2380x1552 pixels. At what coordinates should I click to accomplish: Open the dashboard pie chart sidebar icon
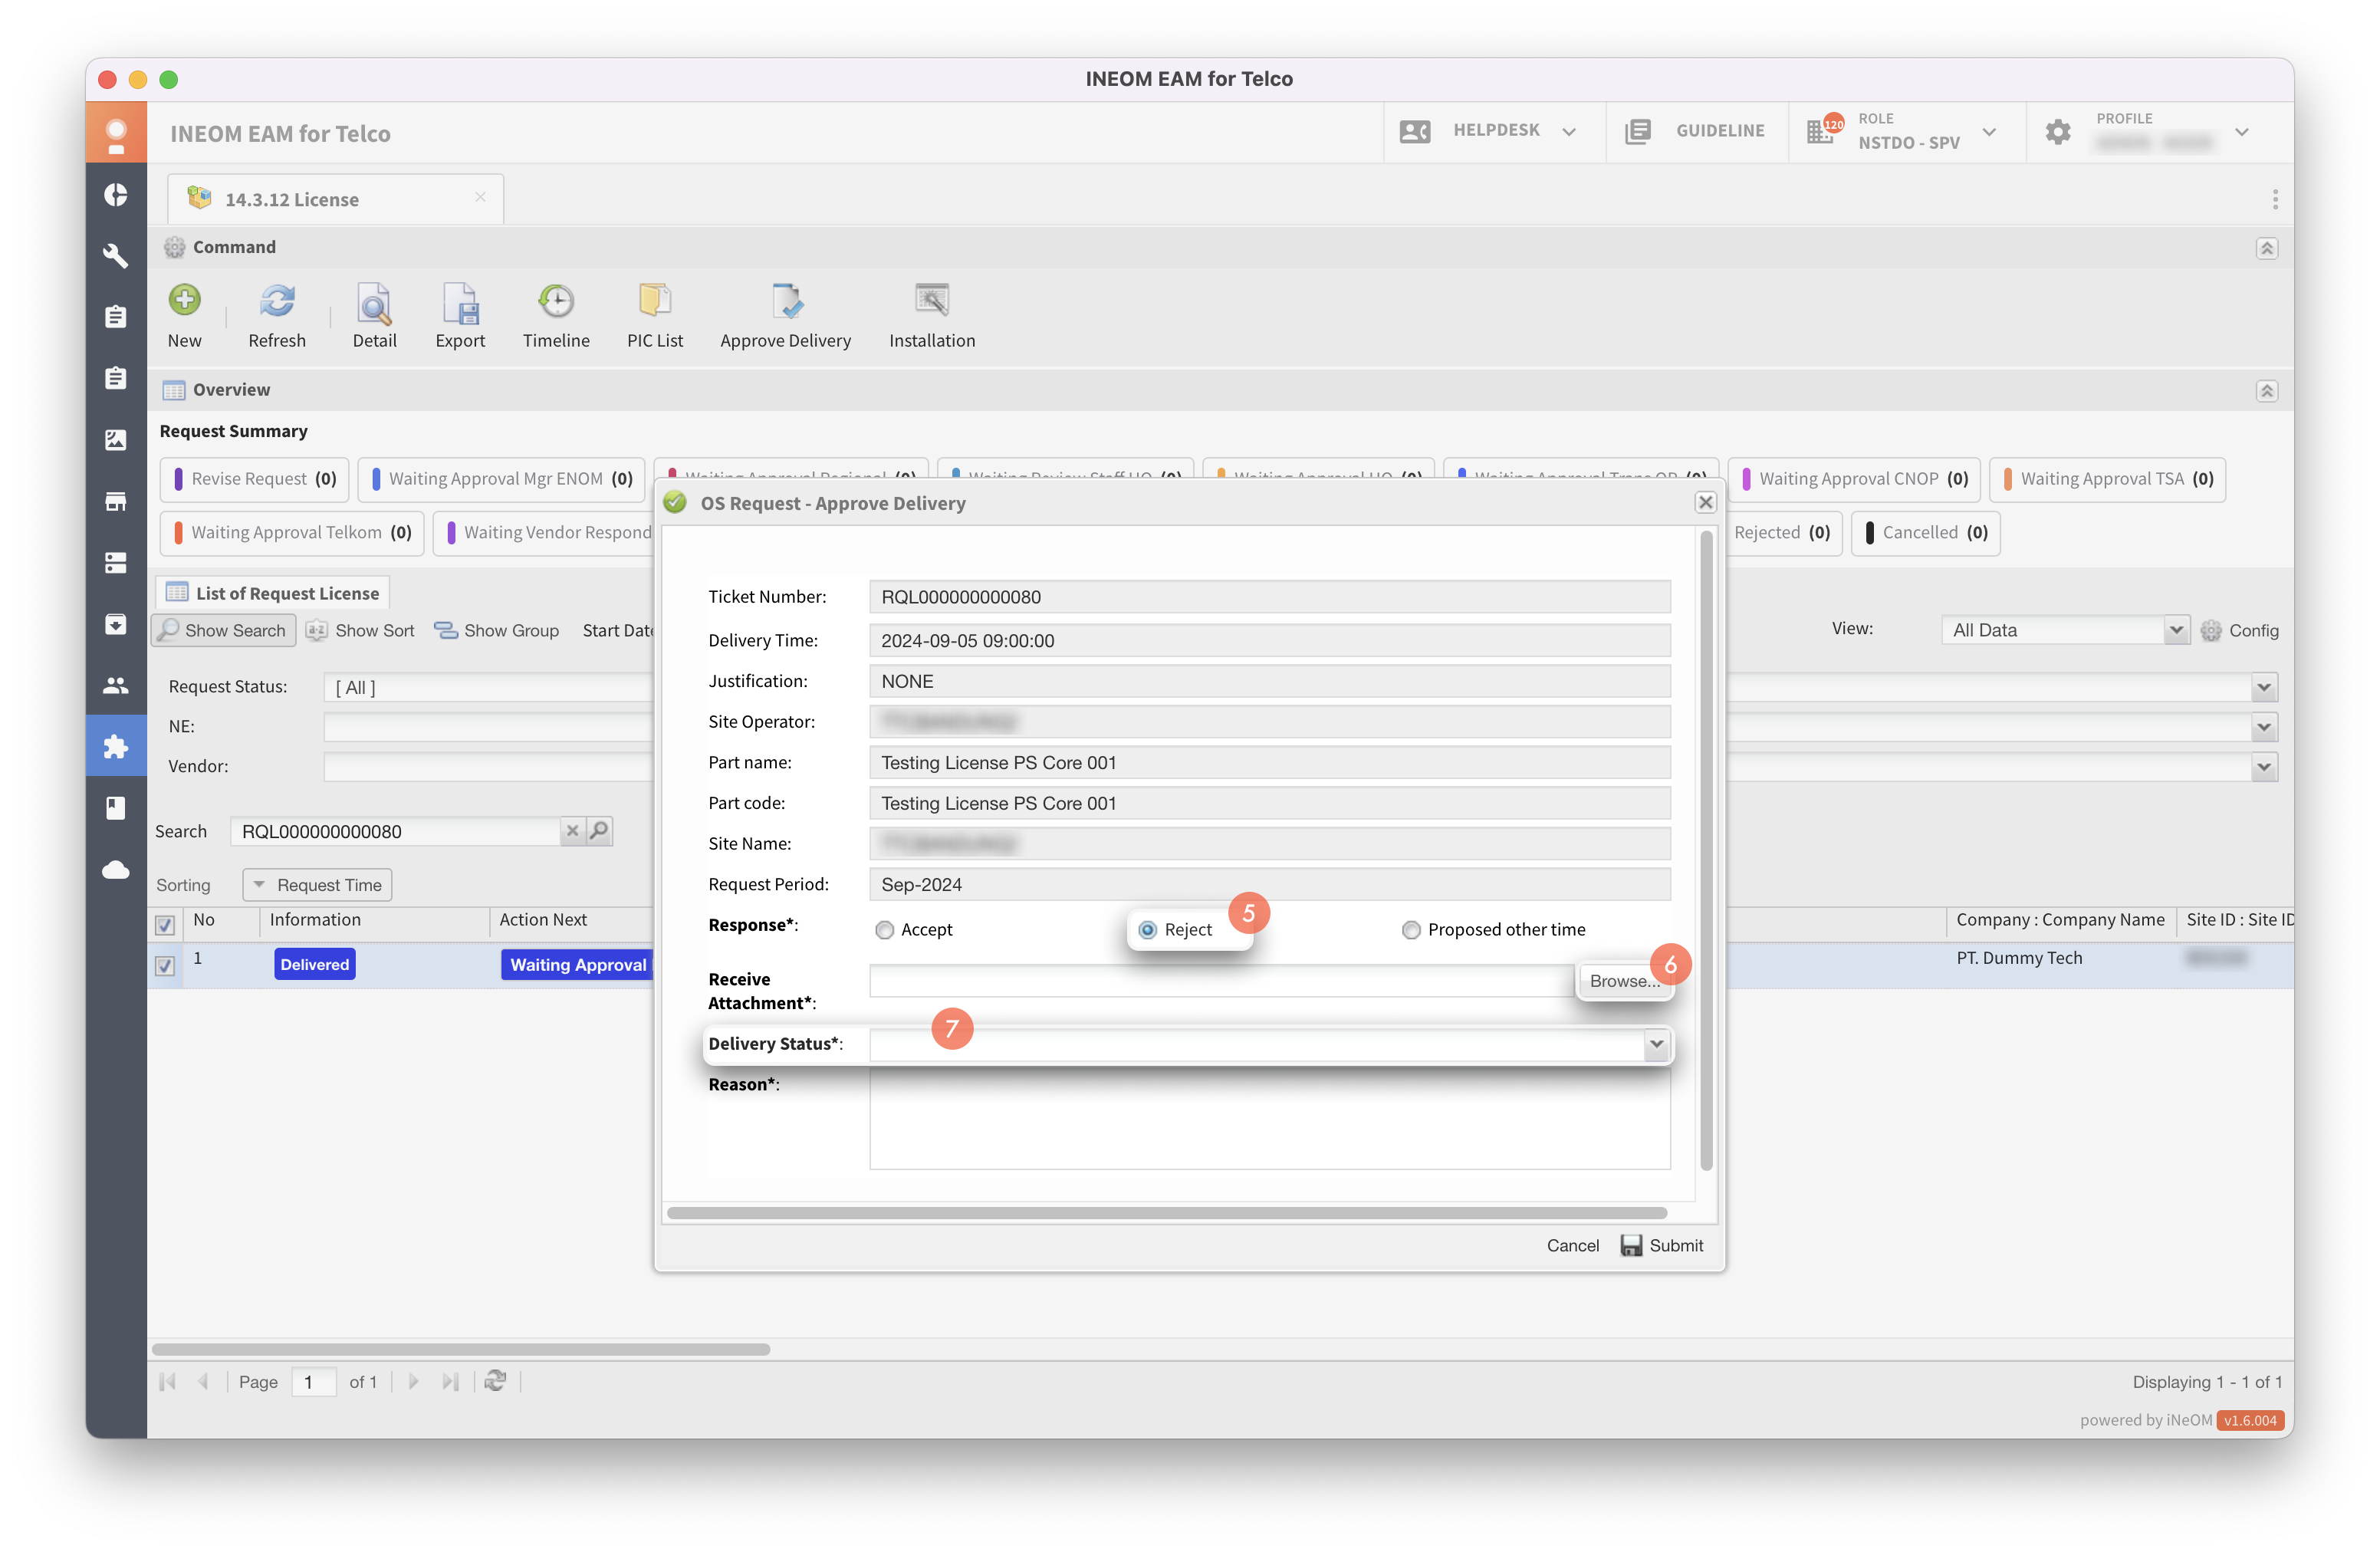(x=116, y=194)
